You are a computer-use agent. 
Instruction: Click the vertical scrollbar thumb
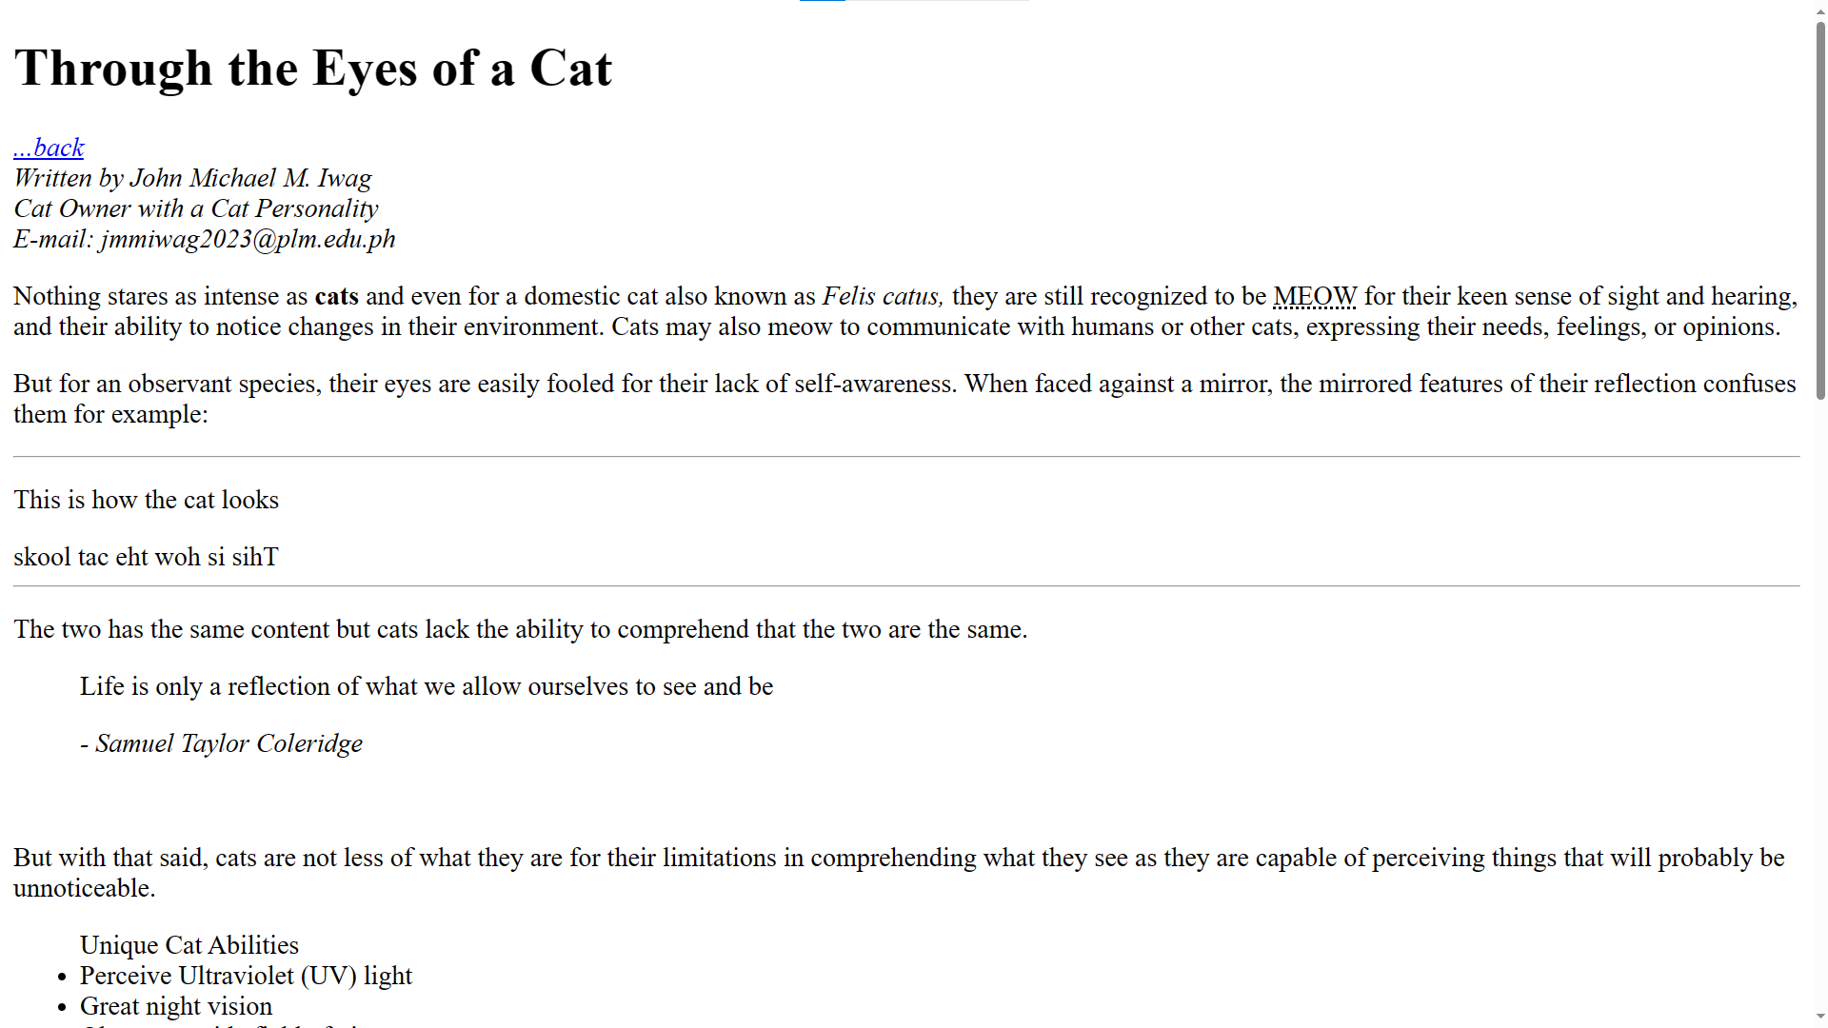point(1820,210)
